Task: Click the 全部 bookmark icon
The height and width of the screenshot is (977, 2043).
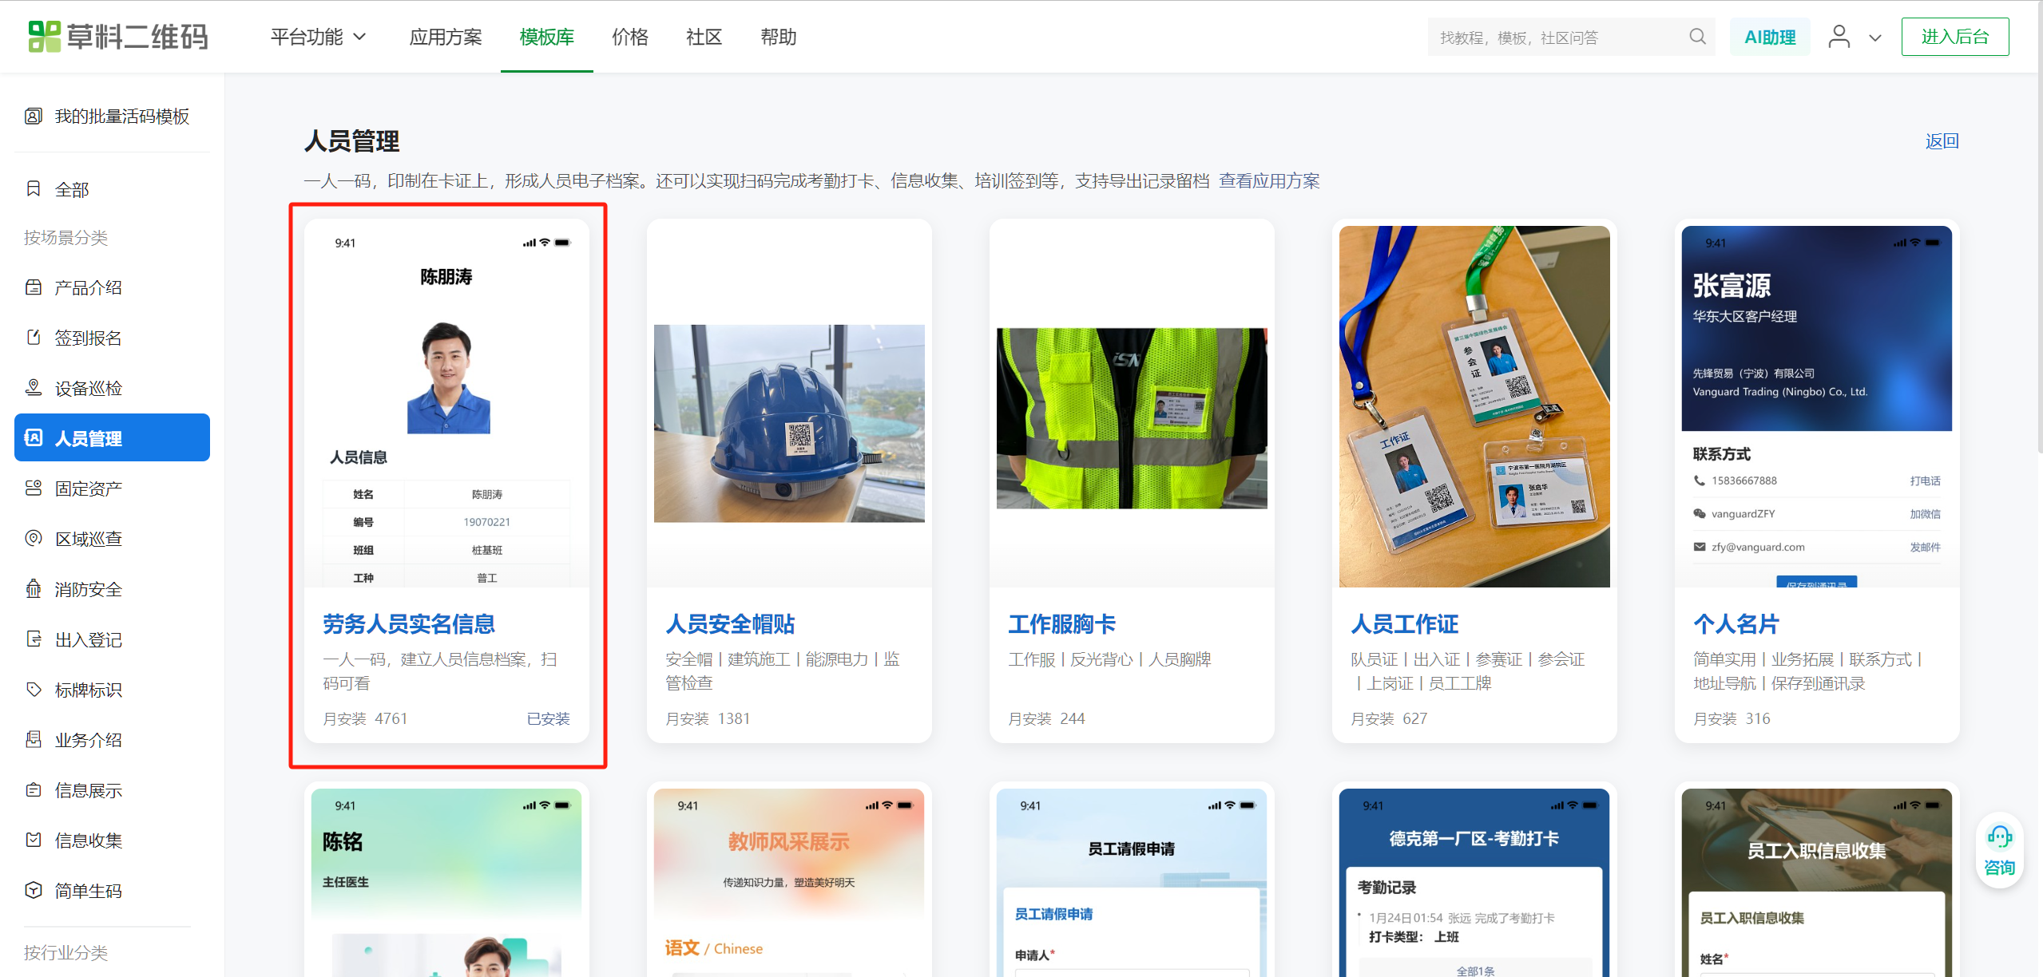Action: tap(34, 189)
